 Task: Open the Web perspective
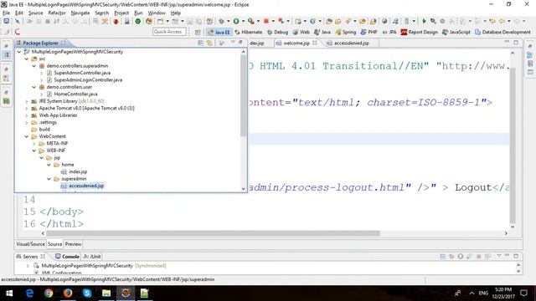(x=301, y=32)
